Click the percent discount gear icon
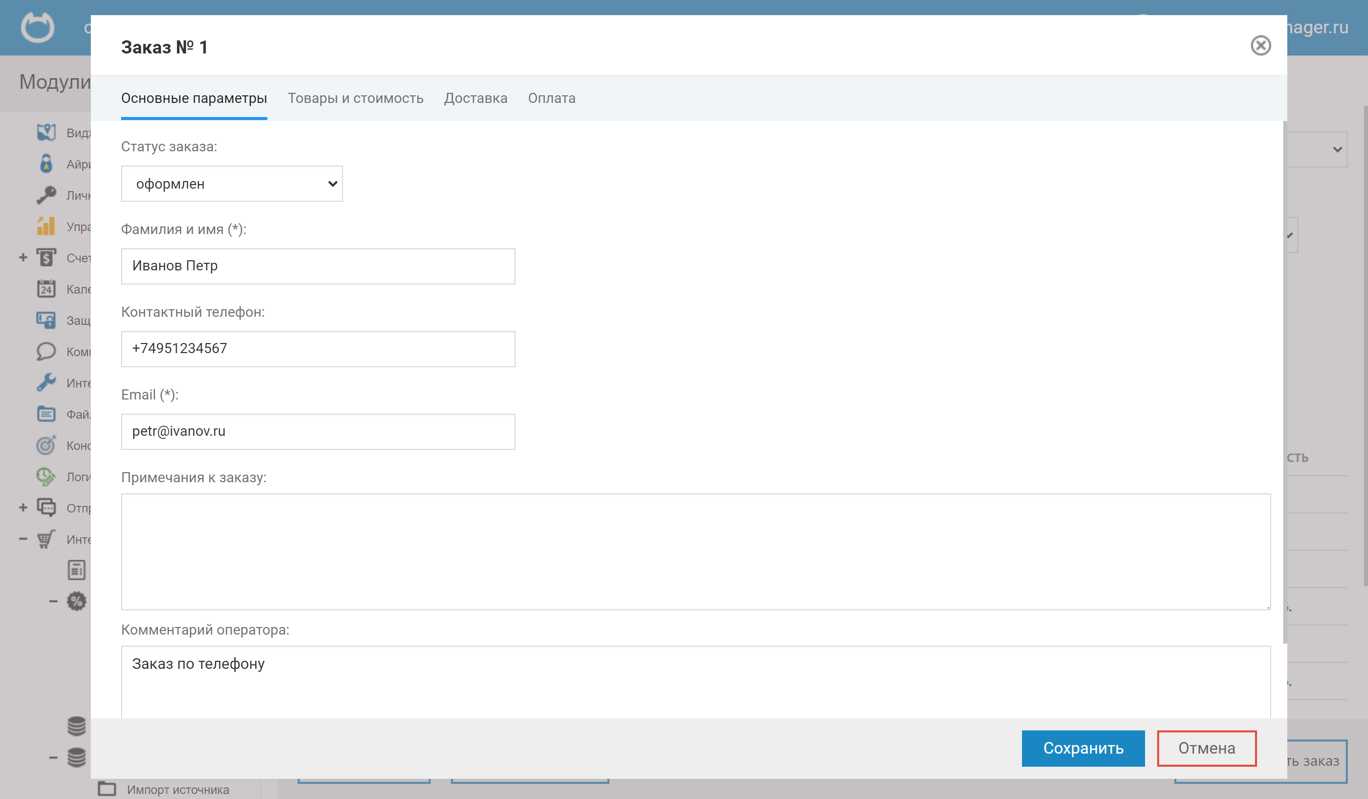Viewport: 1368px width, 799px height. (77, 601)
